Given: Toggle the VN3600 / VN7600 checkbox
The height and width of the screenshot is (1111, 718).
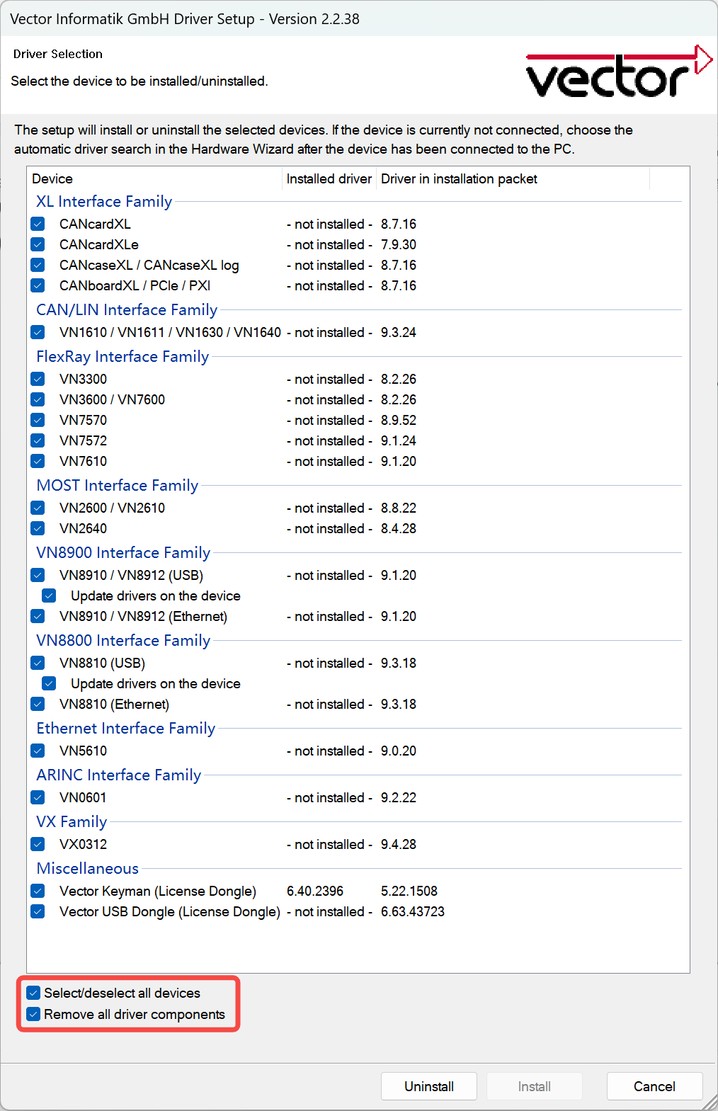Looking at the screenshot, I should pyautogui.click(x=38, y=399).
